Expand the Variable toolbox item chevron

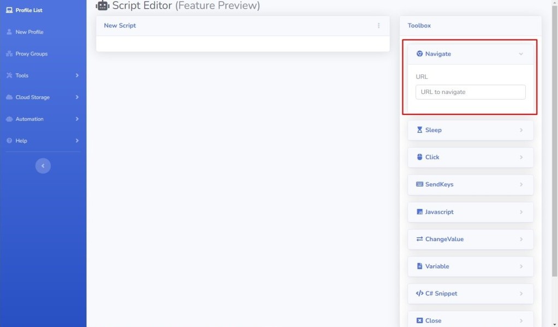521,266
